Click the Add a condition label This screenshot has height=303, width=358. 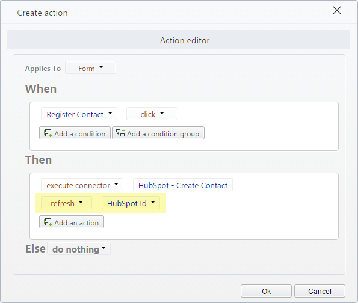point(79,133)
